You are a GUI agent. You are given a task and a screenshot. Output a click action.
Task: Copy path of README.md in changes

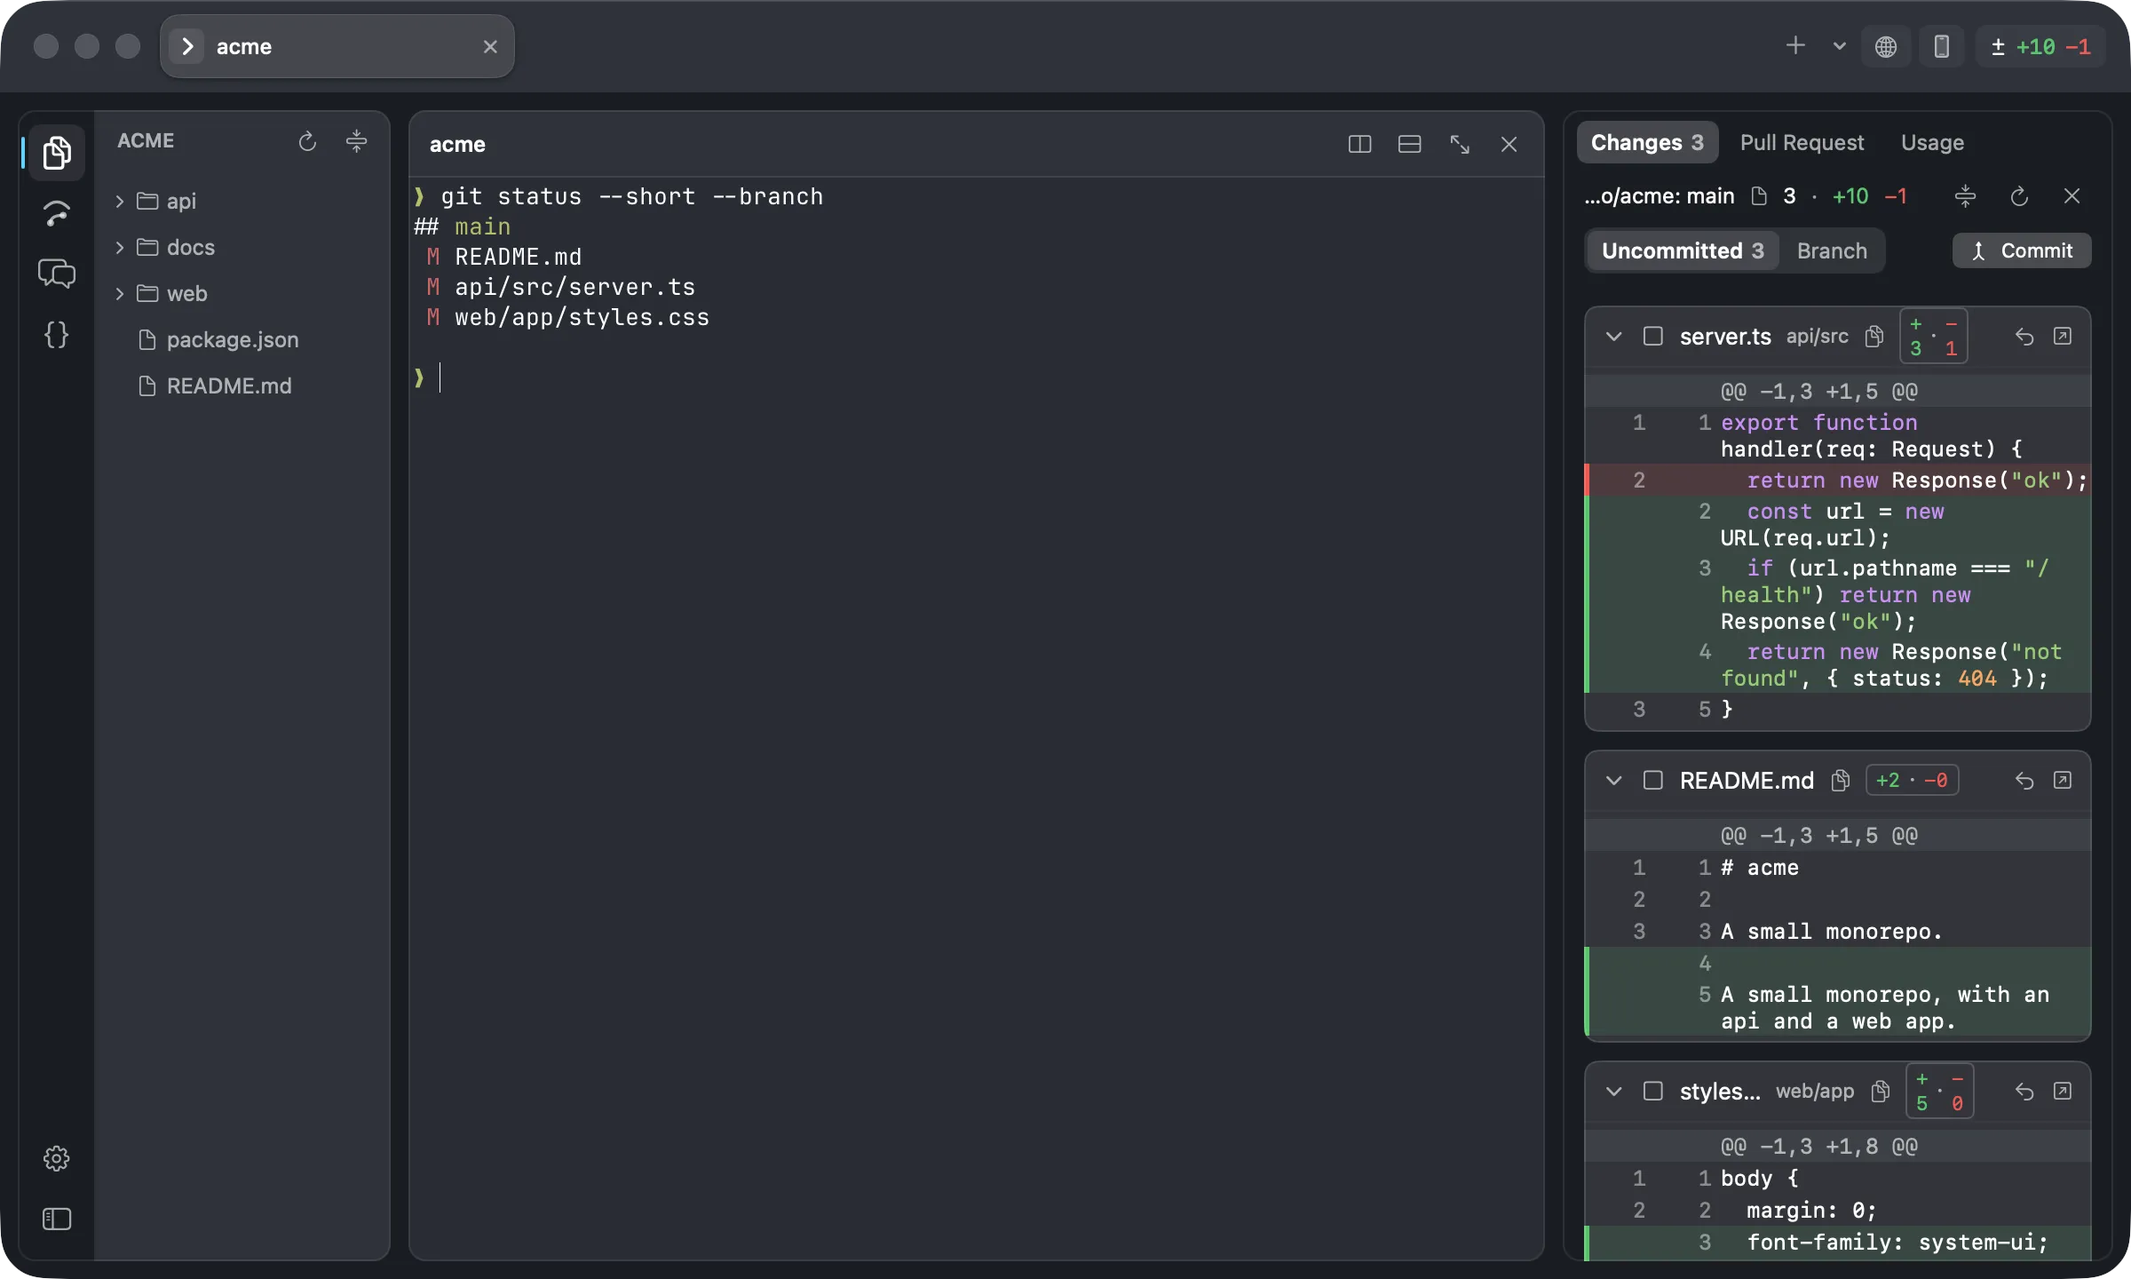[1841, 780]
